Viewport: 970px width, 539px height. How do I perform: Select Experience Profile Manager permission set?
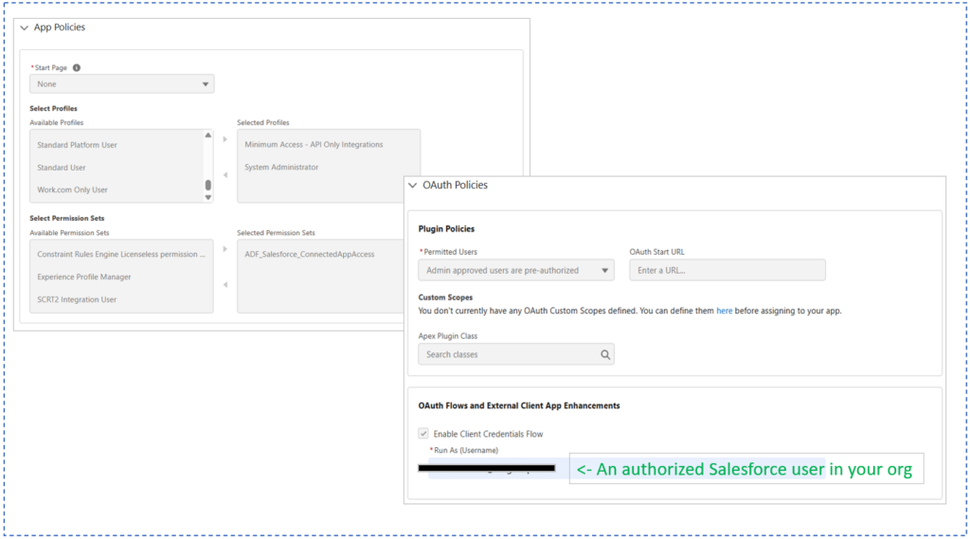pos(84,278)
